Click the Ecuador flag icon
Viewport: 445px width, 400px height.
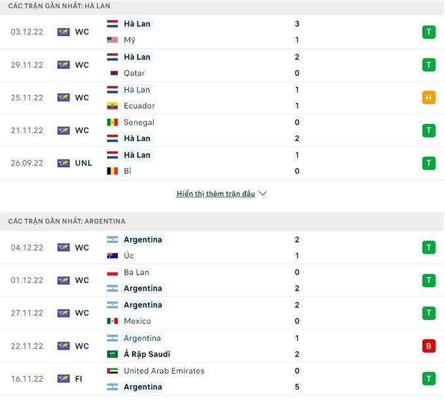click(x=112, y=106)
